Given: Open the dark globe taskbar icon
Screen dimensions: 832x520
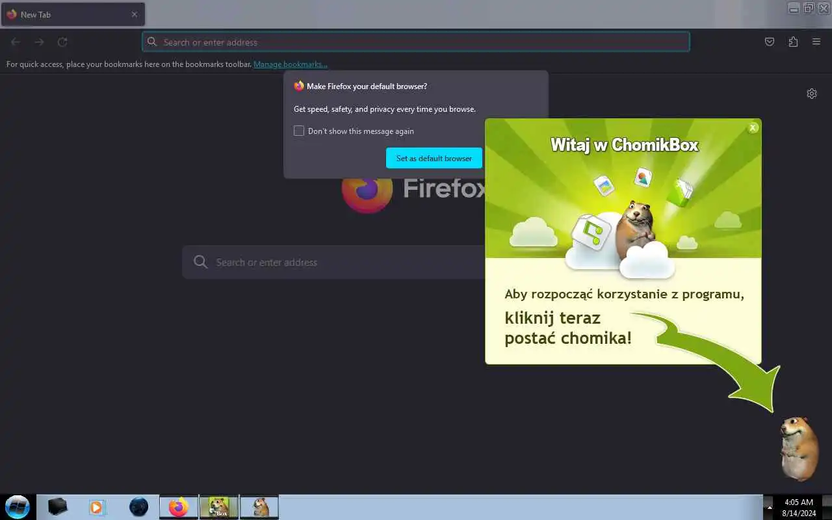Looking at the screenshot, I should [x=138, y=507].
